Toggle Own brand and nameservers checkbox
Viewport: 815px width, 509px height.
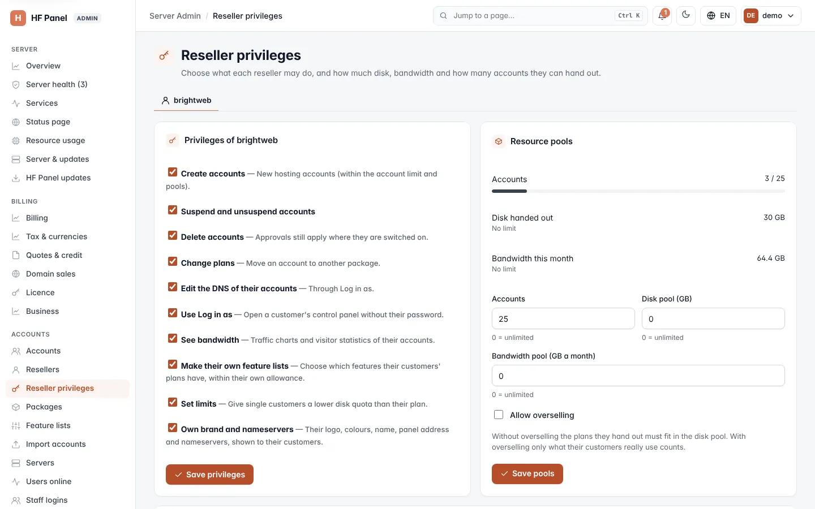pyautogui.click(x=173, y=428)
